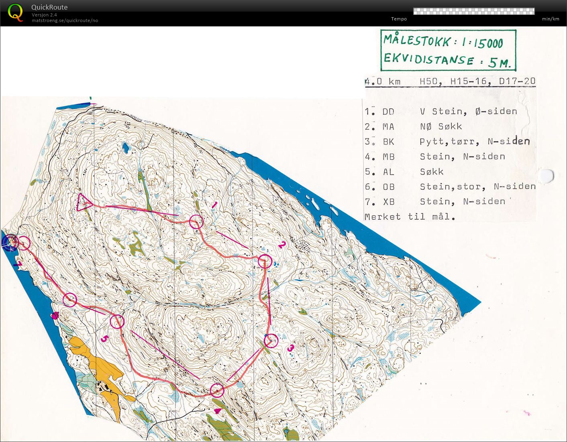Viewport: 567px width, 442px height.
Task: Select row 4. MB Stein, N-siden
Action: click(435, 157)
